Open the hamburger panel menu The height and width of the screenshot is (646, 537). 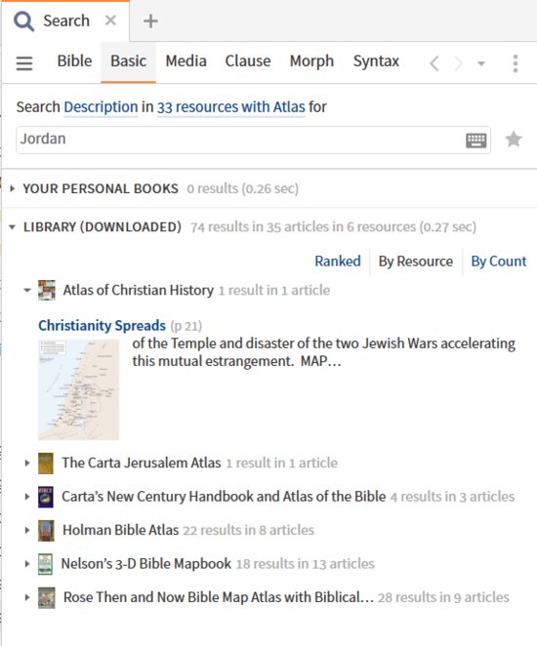pos(23,63)
